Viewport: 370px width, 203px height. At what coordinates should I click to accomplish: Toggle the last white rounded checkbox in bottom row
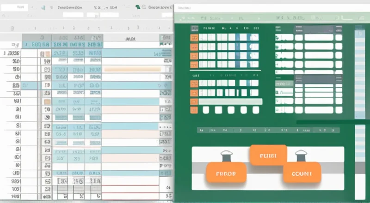[x=255, y=110]
